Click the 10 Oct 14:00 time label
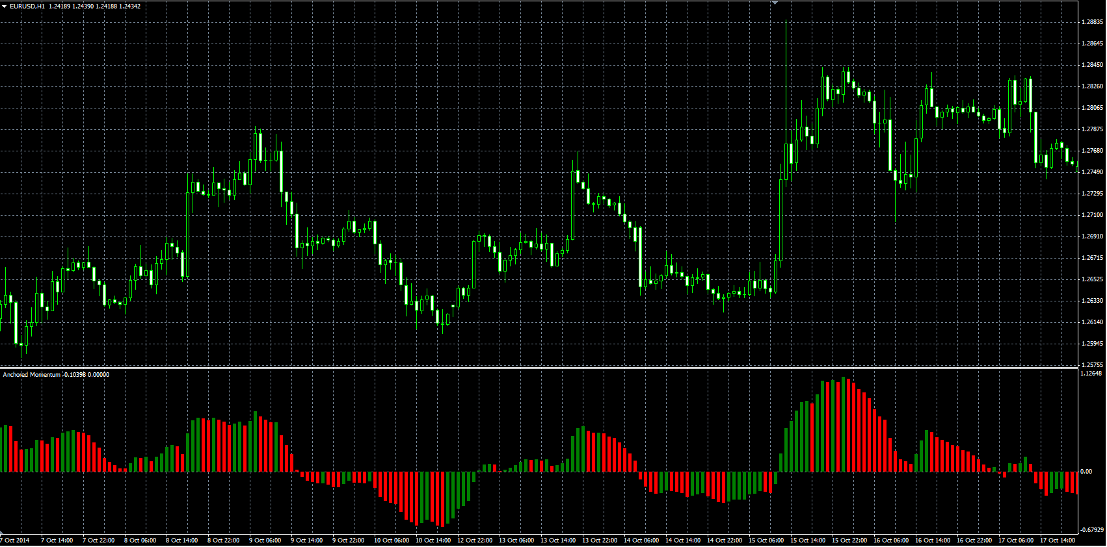1107x547 pixels. pos(433,541)
